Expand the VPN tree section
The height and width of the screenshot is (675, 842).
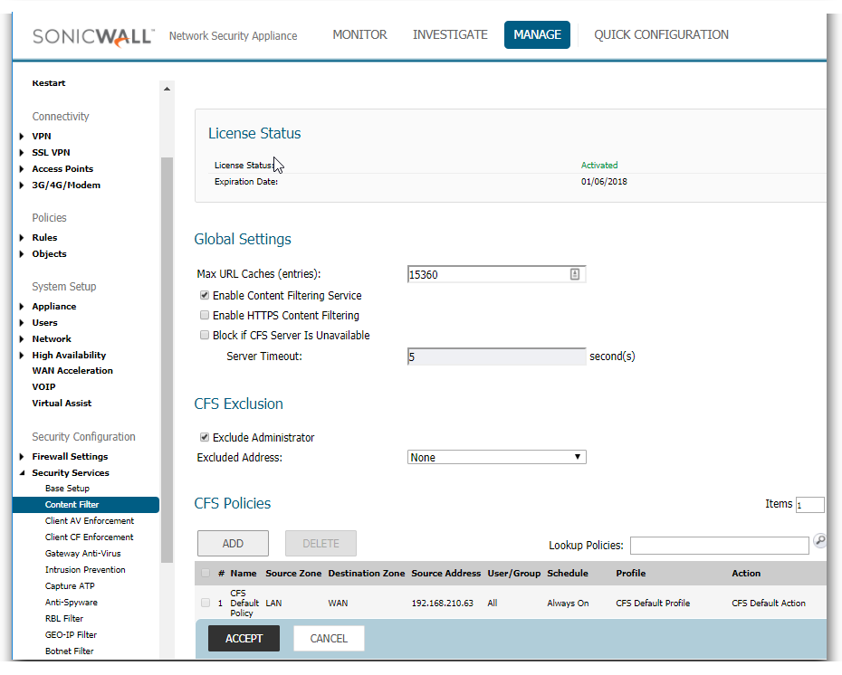coord(22,137)
